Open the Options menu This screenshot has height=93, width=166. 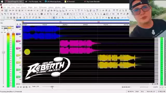51,7
